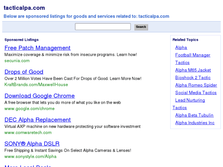The width and height of the screenshot is (223, 167).
Task: Select the Football Manager related topic
Action: (193, 55)
